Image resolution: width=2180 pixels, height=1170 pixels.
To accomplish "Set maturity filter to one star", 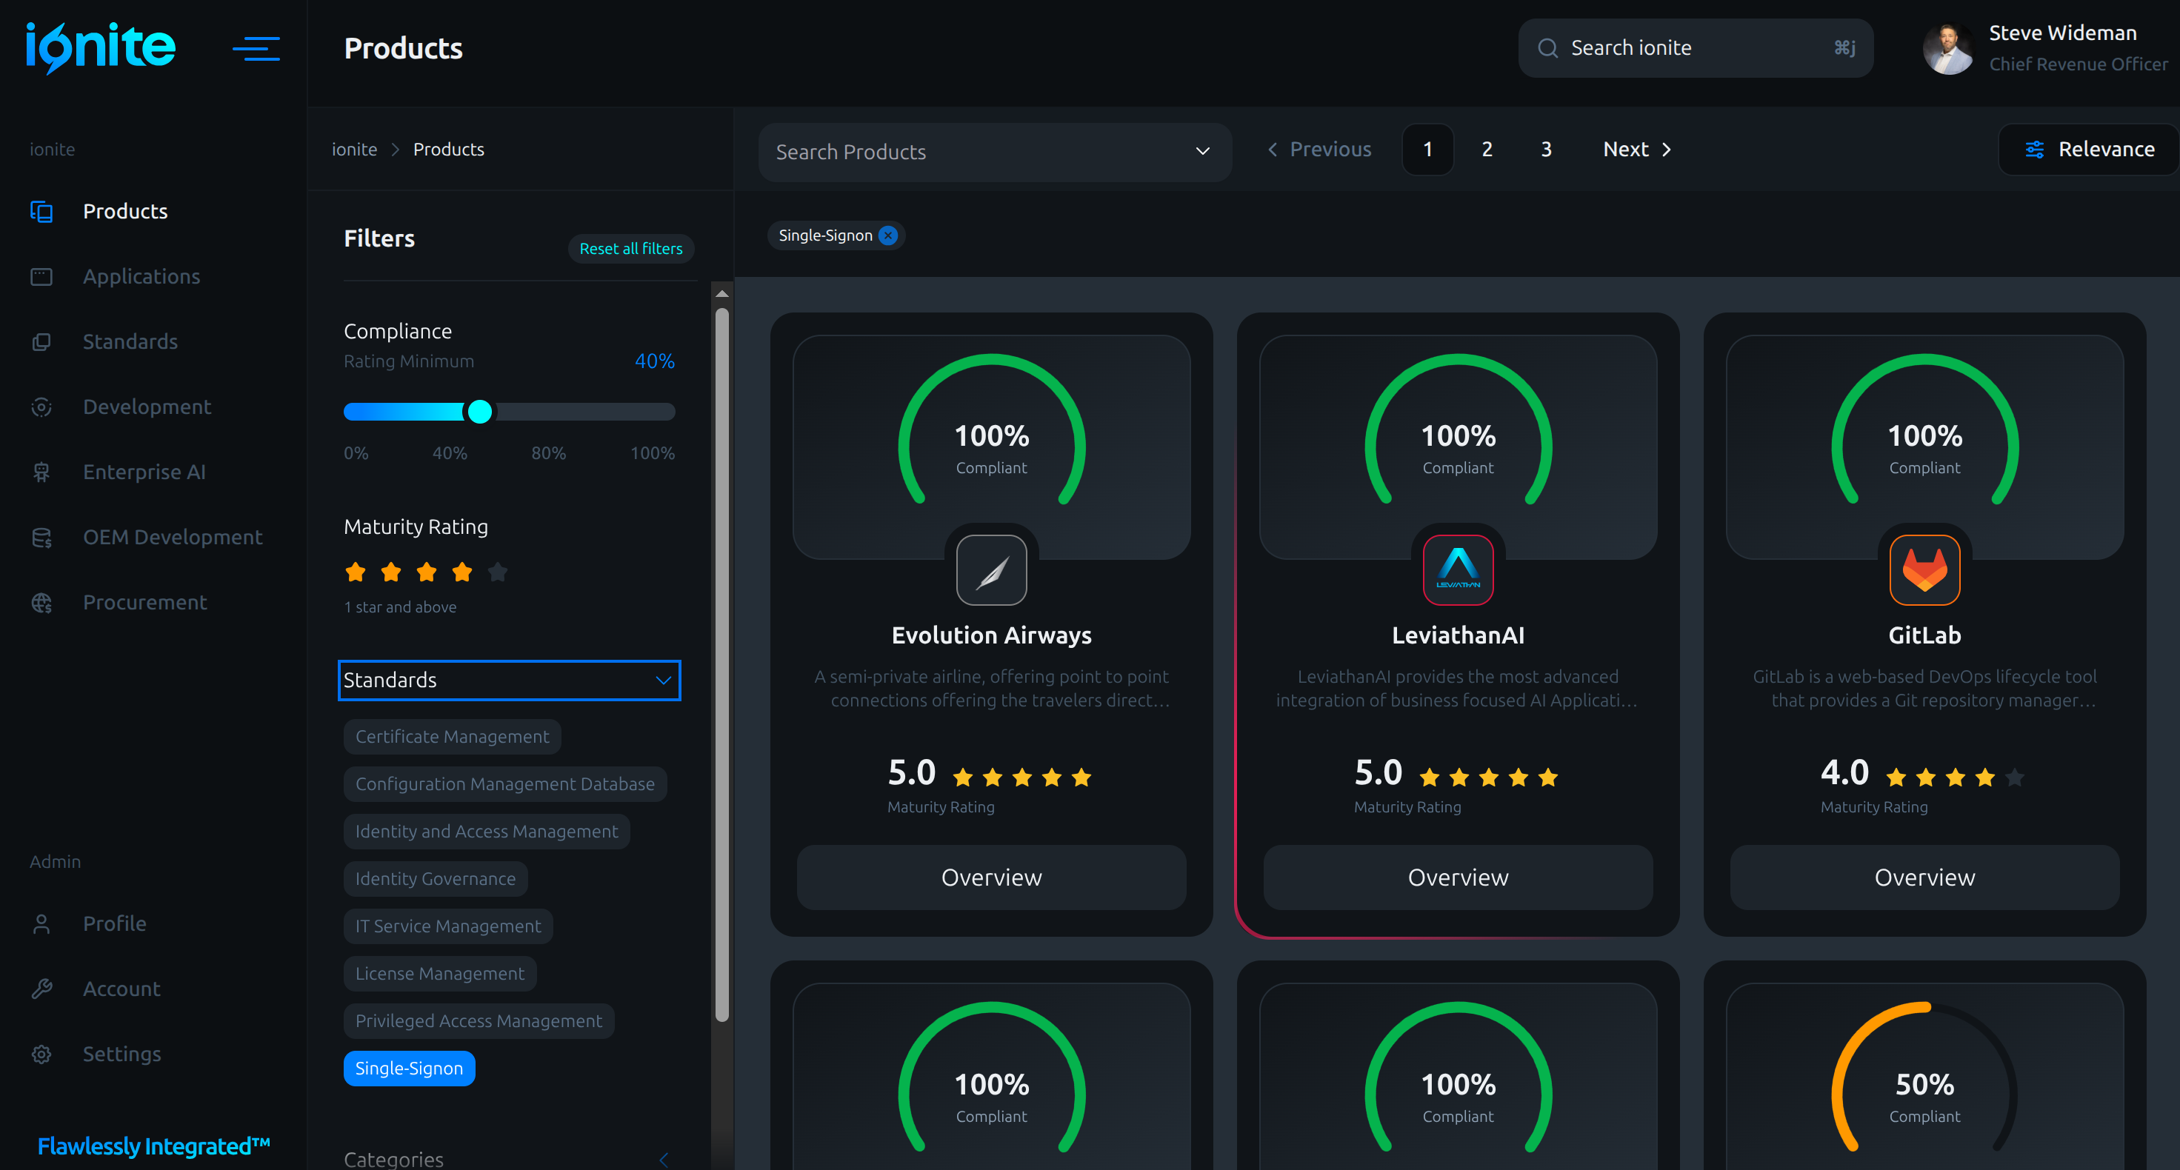I will point(356,572).
